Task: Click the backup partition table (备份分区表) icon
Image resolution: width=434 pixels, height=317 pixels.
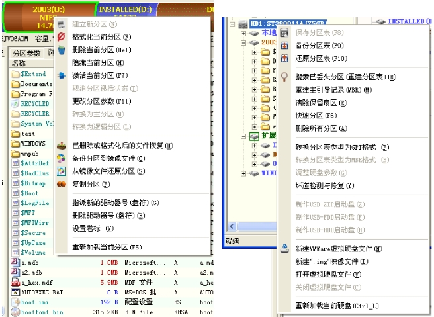Action: [284, 46]
